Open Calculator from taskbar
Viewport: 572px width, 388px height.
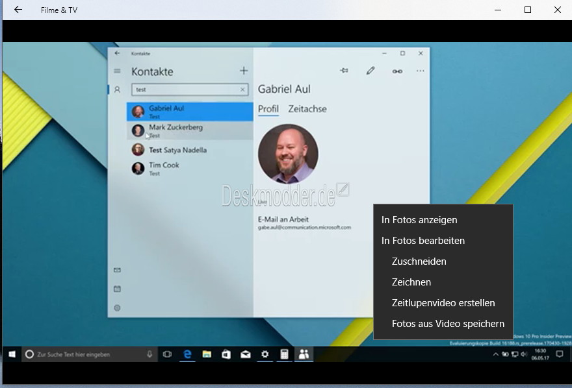click(x=284, y=354)
